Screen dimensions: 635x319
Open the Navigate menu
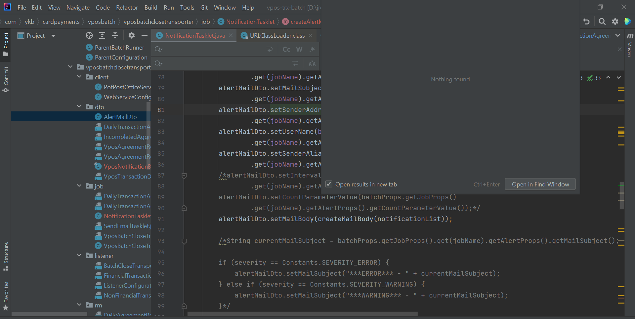point(78,7)
